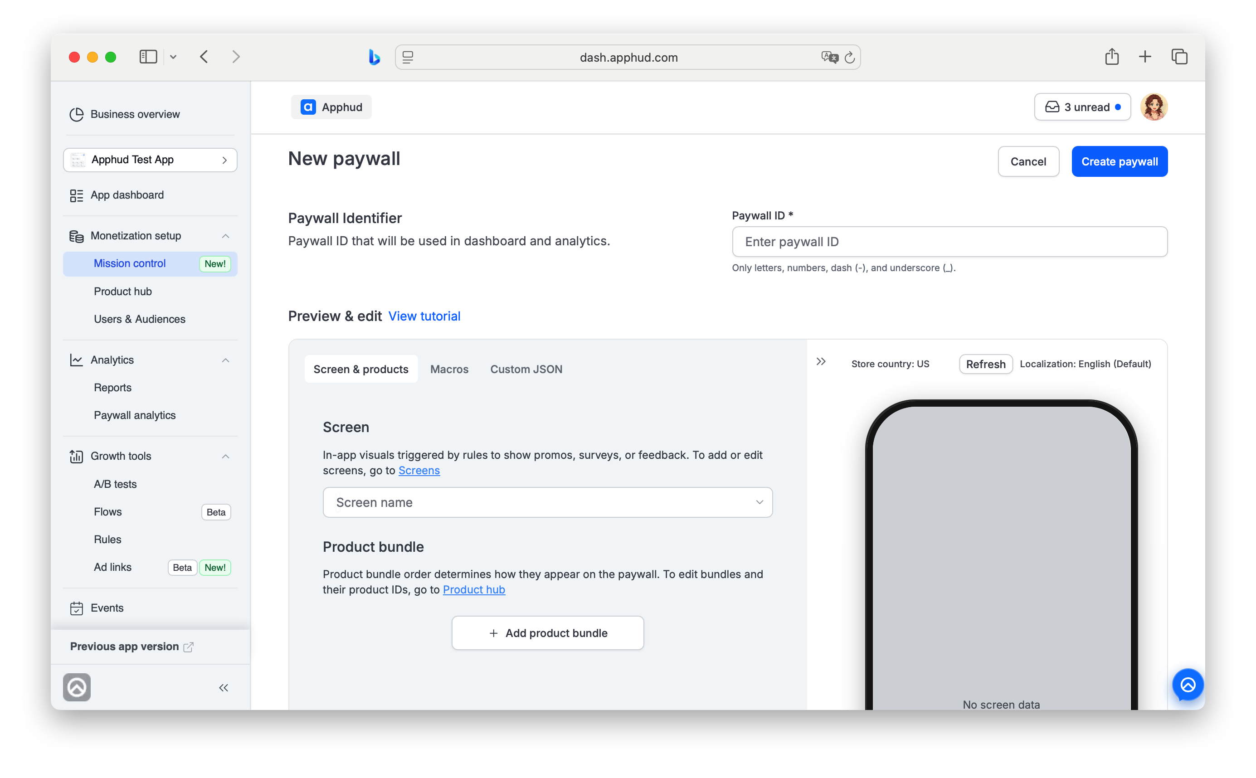1256x778 pixels.
Task: Open 3 unread notifications button
Action: tap(1082, 107)
